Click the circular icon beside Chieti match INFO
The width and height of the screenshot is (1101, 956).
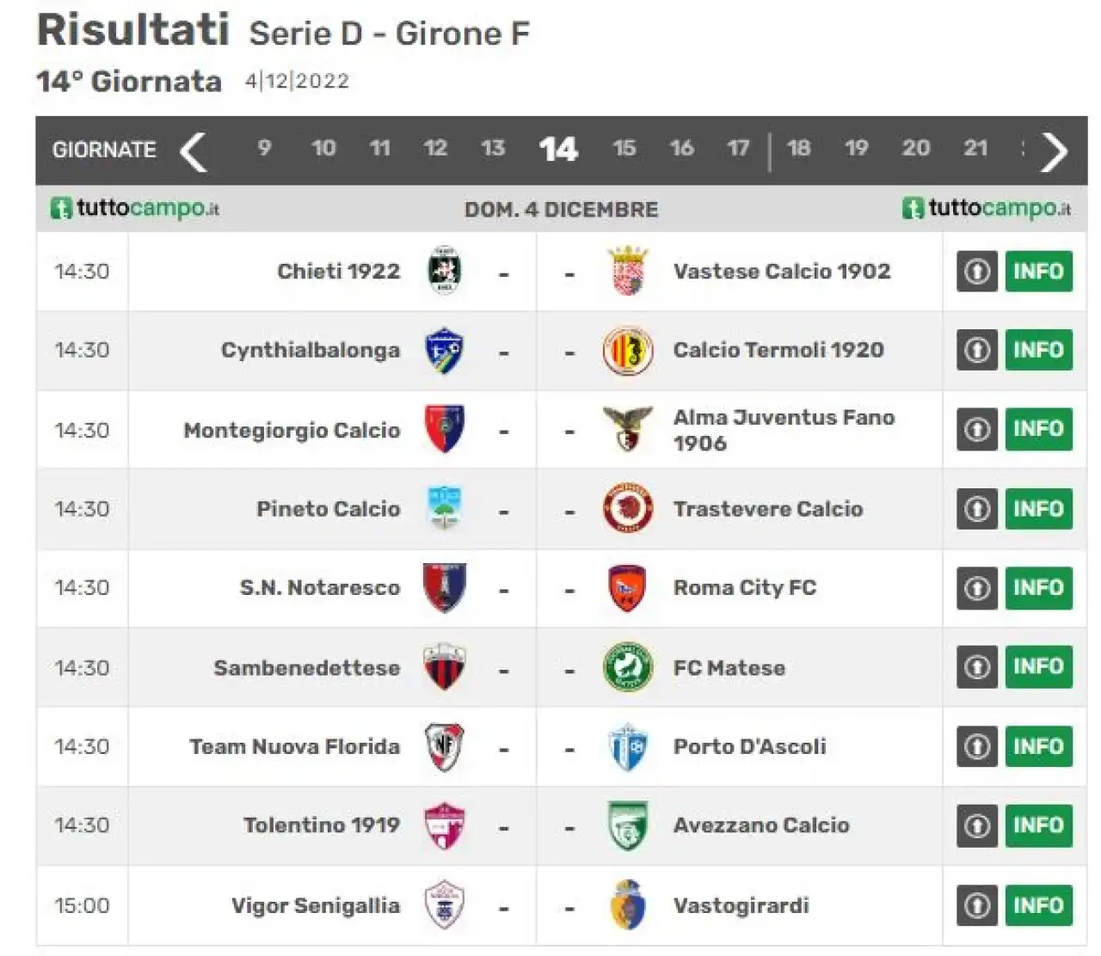[977, 272]
